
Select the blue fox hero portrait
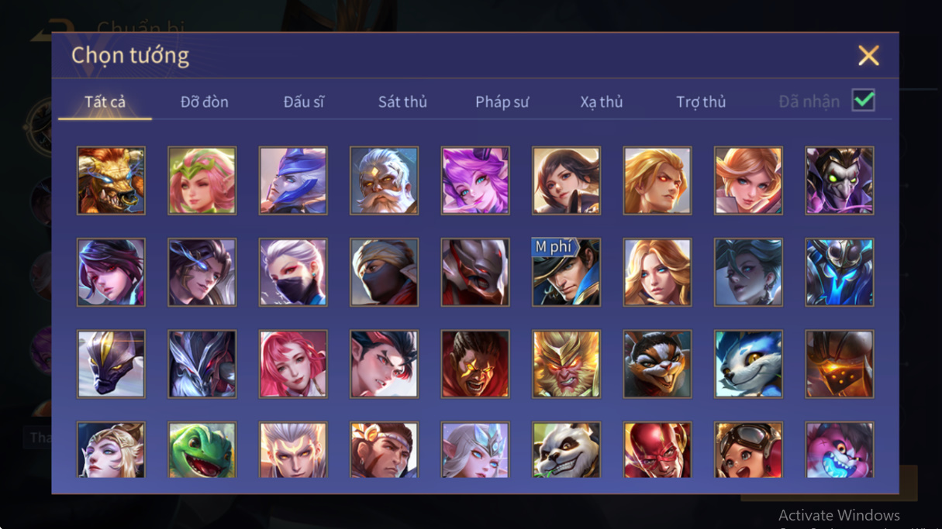(x=748, y=363)
